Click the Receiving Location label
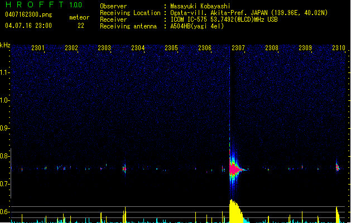Screen dimensions: 351x223 (x=130, y=13)
